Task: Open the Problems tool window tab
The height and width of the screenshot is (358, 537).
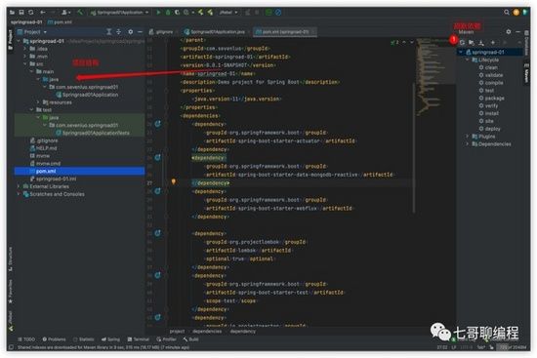Action: tap(54, 339)
